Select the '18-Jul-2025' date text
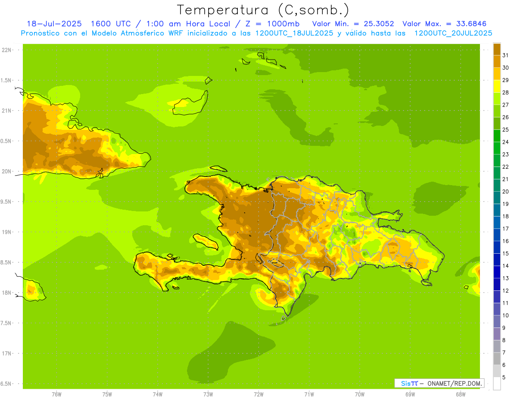The width and height of the screenshot is (517, 400). (54, 24)
